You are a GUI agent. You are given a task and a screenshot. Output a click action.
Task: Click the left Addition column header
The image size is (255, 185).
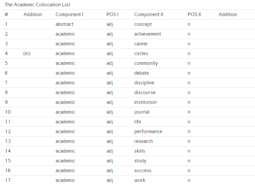pos(33,14)
